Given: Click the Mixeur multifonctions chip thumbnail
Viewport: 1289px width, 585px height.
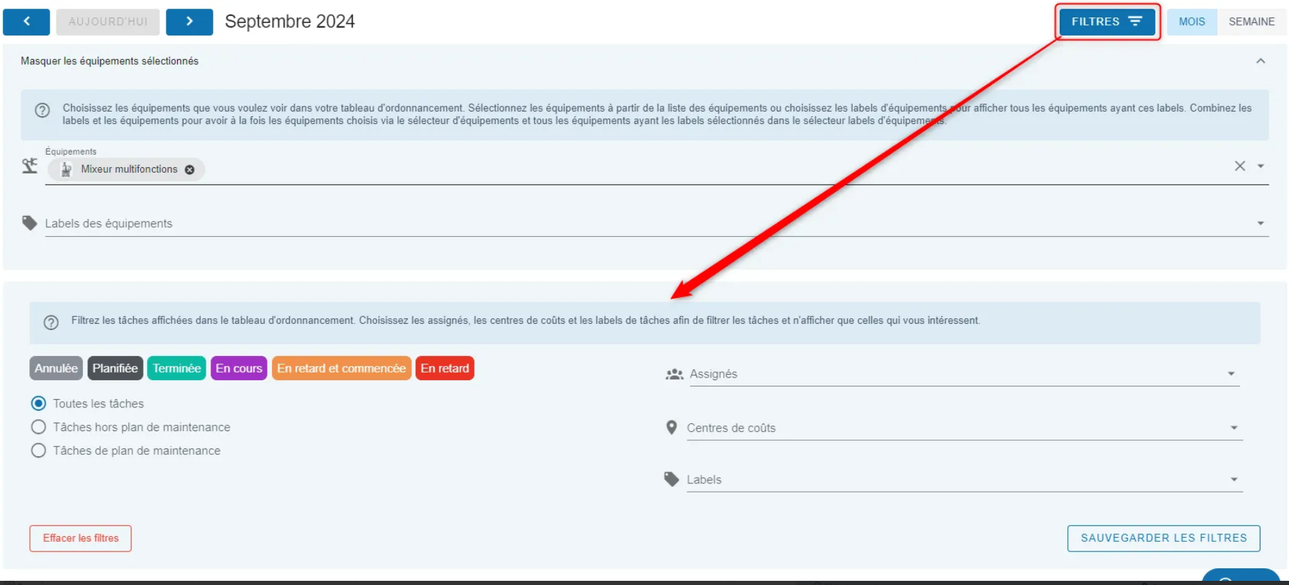Looking at the screenshot, I should pos(66,169).
